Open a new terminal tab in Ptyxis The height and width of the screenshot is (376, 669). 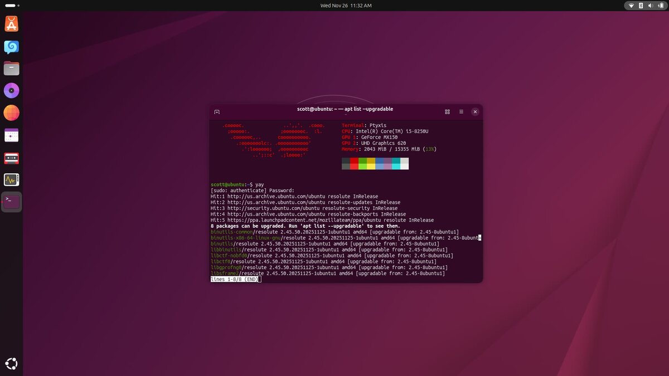217,112
